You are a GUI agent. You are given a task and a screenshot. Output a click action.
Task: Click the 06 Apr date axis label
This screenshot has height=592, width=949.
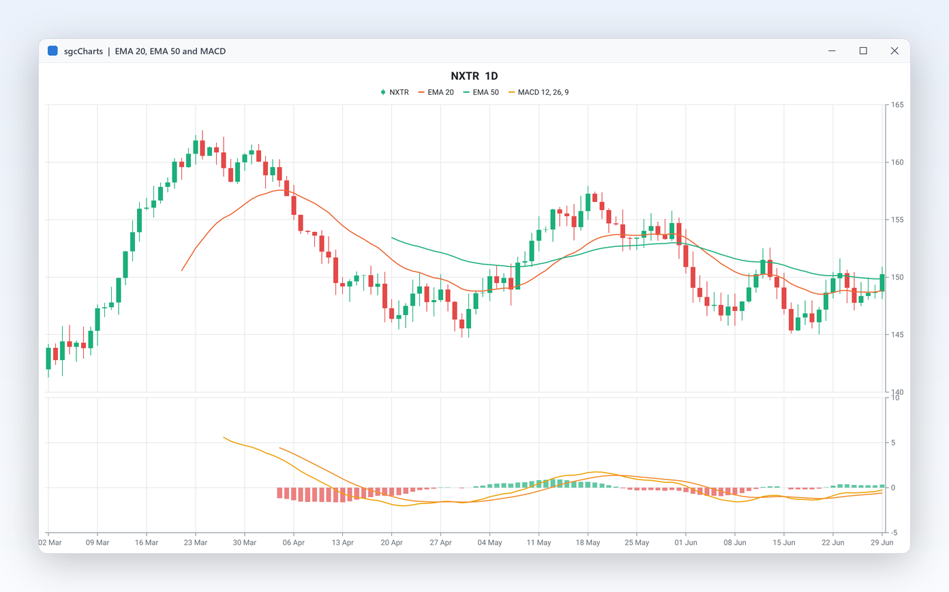[x=294, y=543]
